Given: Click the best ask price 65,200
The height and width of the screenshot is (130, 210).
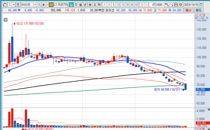Looking at the screenshot, I should [x=121, y=10].
